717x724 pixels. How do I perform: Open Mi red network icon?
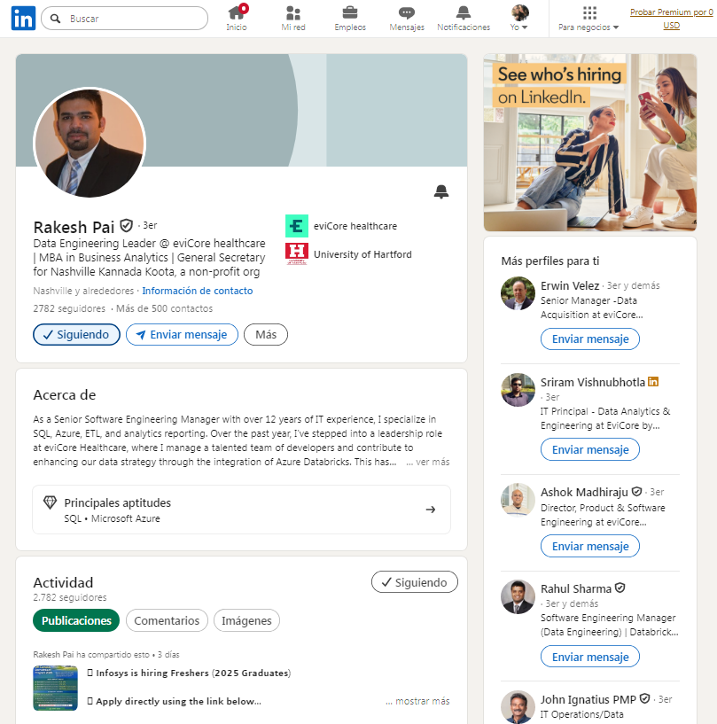(293, 19)
